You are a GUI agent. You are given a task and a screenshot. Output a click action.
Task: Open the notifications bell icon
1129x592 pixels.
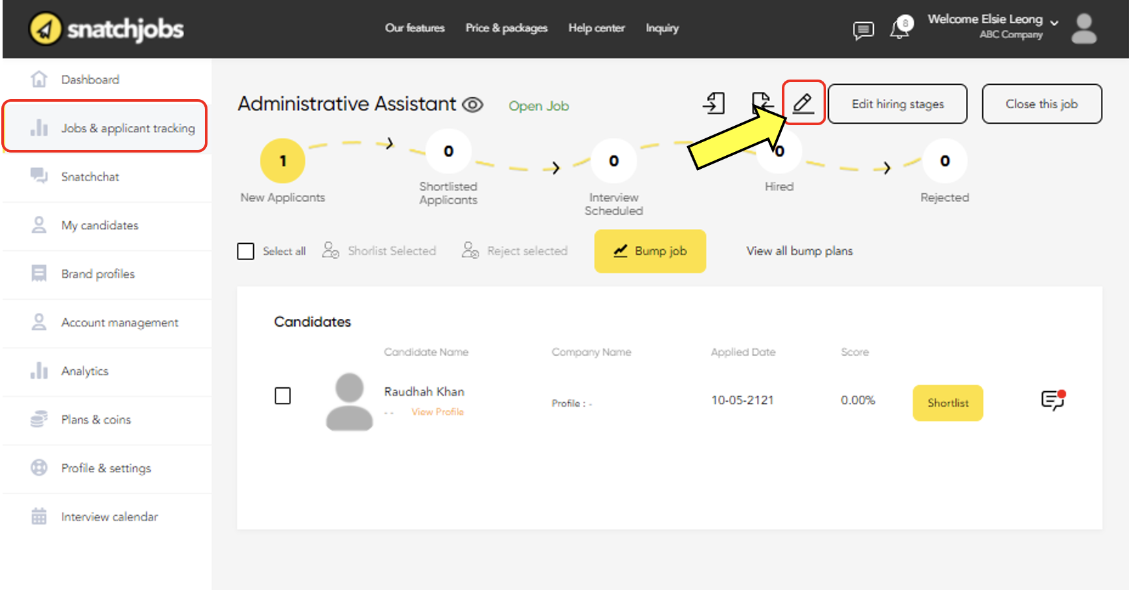click(900, 29)
